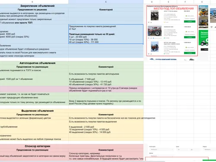
Task: Select 'Комментарий' cell in red section
Action: tap(106, 150)
